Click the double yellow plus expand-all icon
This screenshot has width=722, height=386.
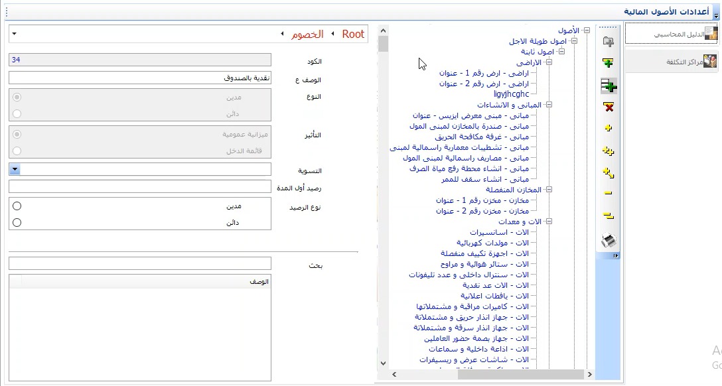point(609,151)
